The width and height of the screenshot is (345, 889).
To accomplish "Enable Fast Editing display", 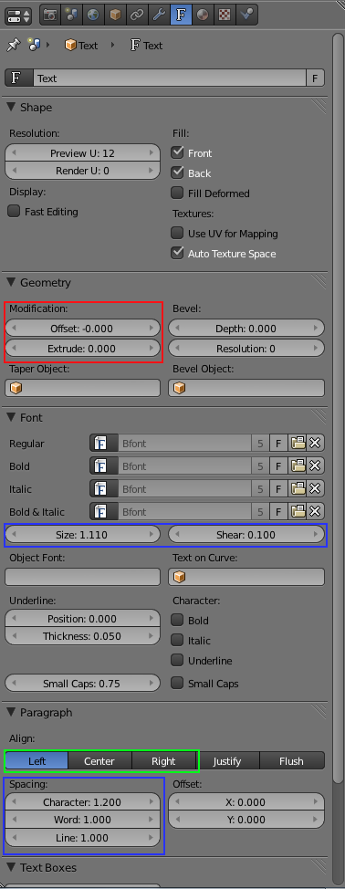I will coord(14,212).
